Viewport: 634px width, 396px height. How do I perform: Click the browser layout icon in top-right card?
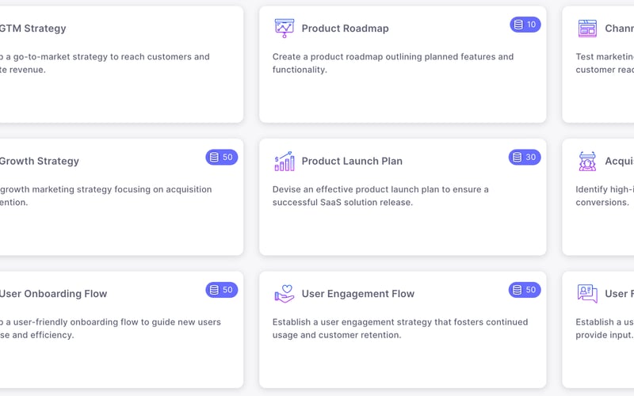coord(587,29)
